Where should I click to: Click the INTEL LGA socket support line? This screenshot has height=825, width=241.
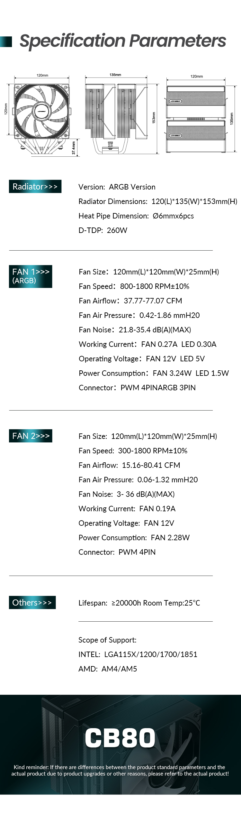(138, 654)
